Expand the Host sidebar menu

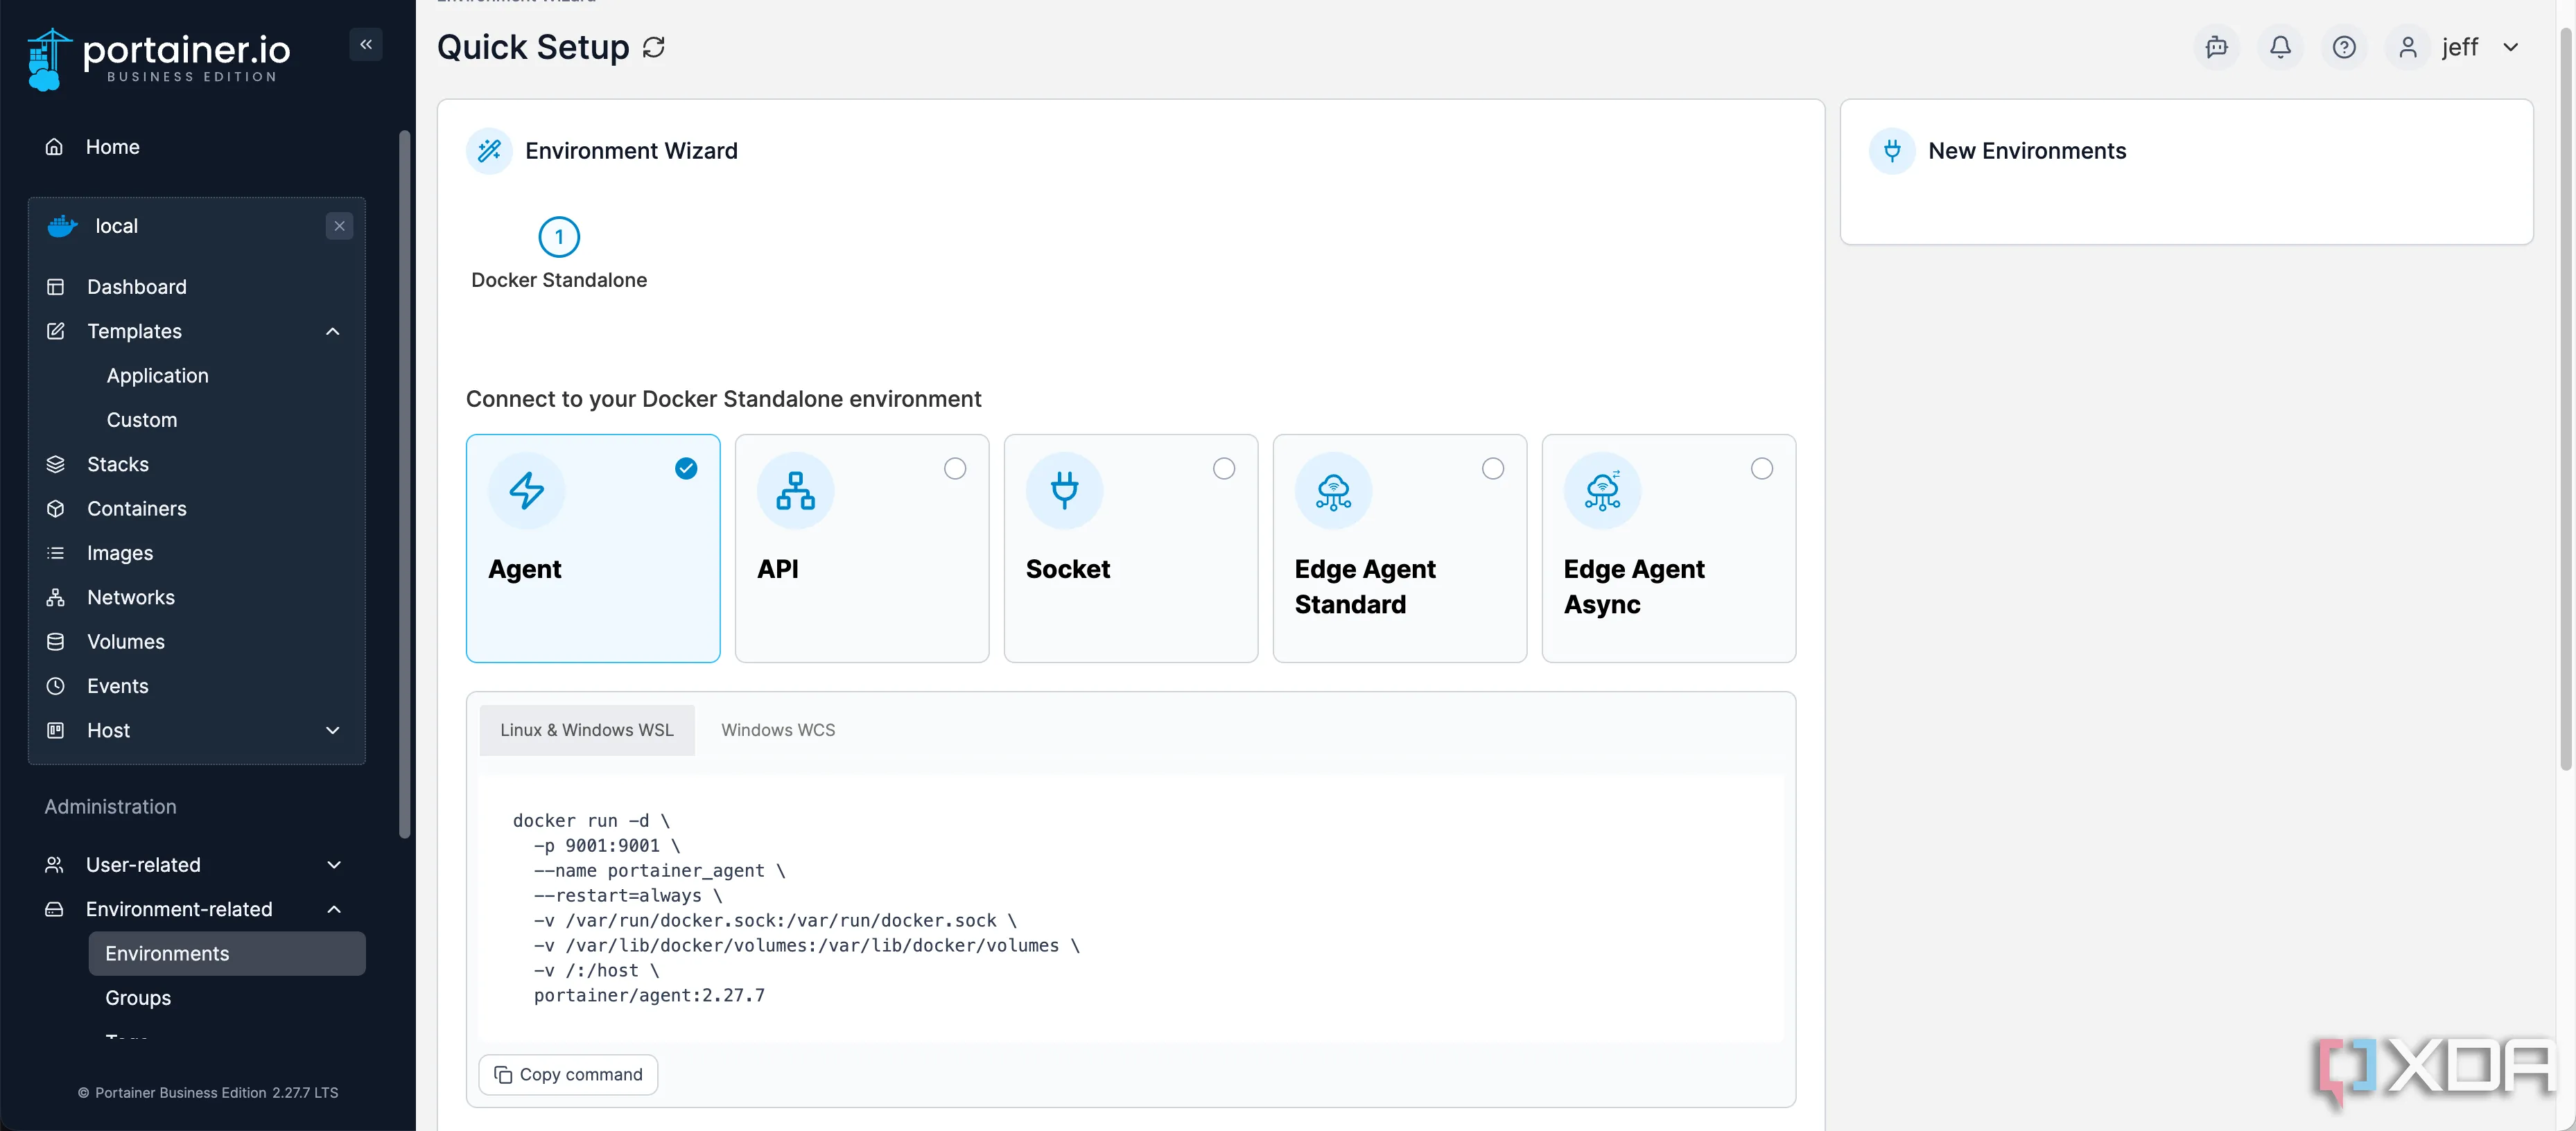333,730
